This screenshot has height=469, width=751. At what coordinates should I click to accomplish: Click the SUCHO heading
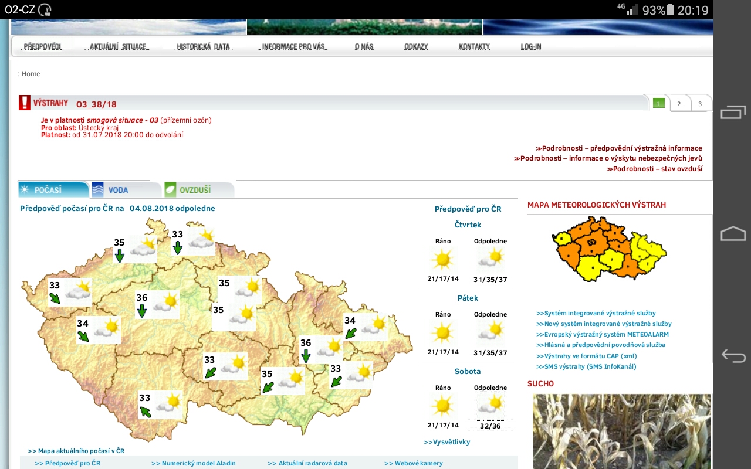[x=540, y=384]
